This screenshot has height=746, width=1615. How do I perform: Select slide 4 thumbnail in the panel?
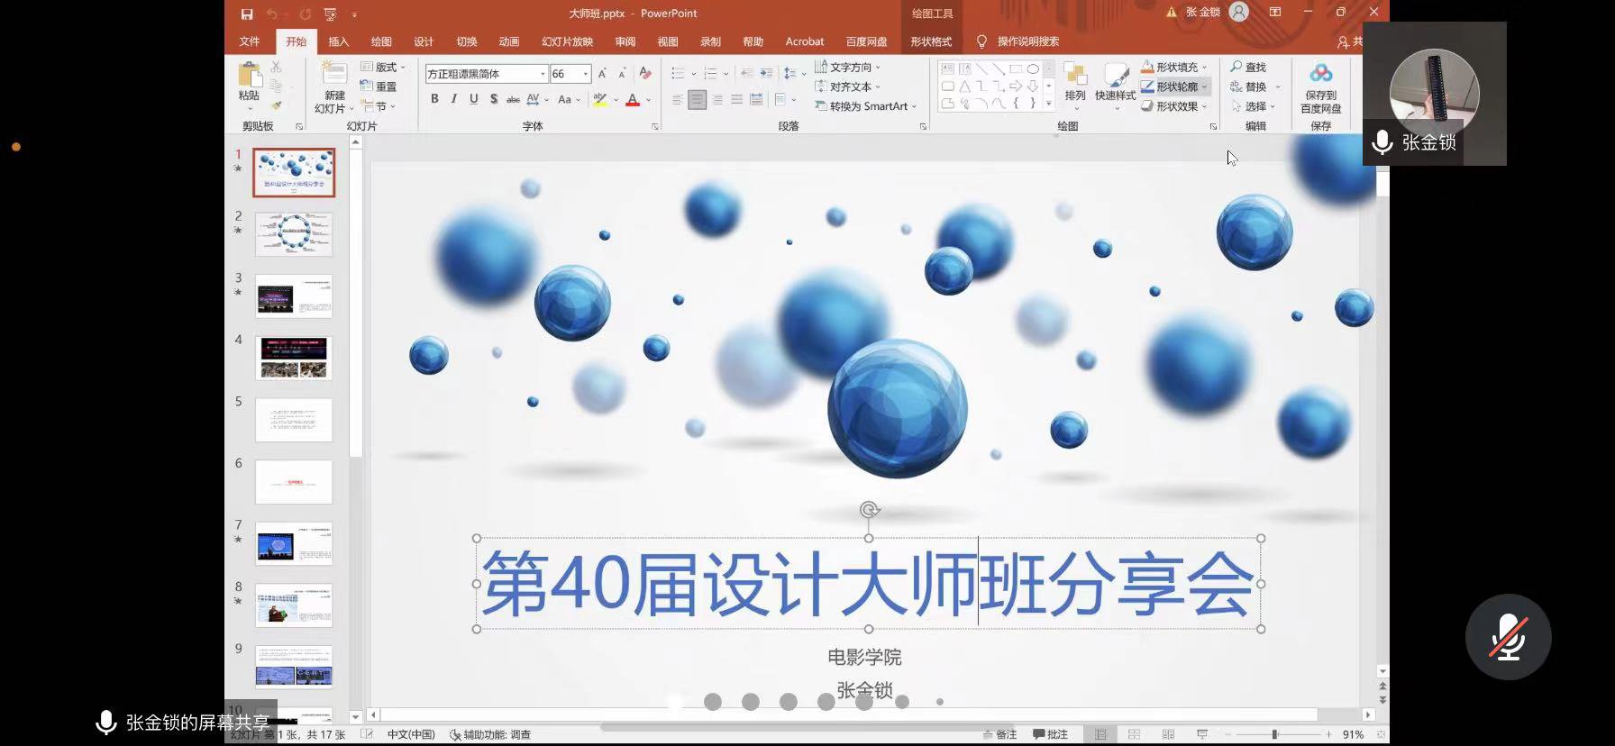coord(294,358)
